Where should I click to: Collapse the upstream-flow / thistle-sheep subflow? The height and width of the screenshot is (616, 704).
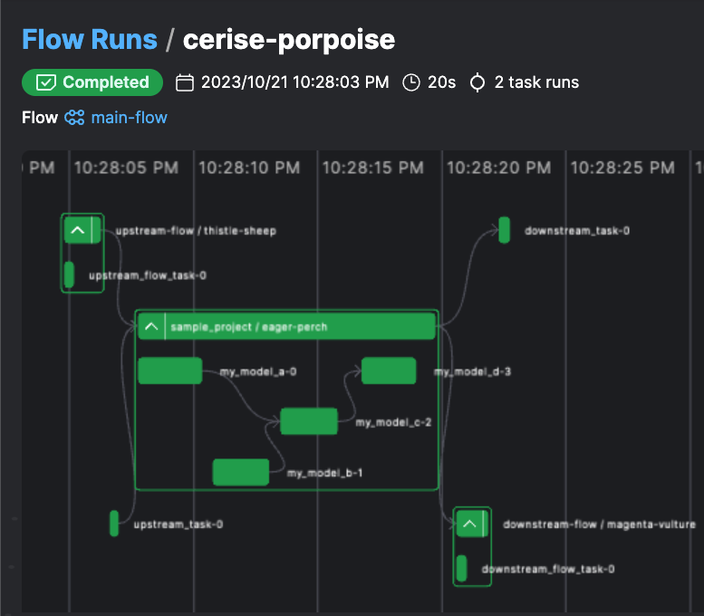(78, 230)
